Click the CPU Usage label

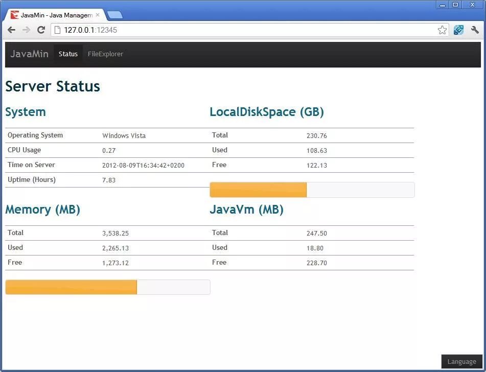[24, 150]
